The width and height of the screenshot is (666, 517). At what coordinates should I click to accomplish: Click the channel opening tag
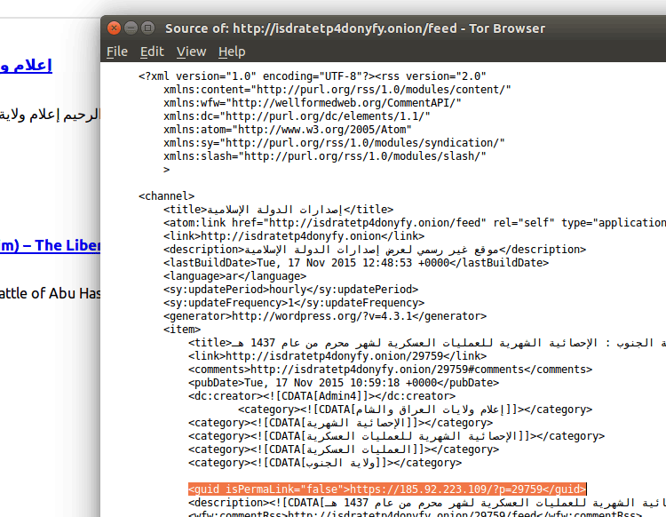(x=167, y=195)
